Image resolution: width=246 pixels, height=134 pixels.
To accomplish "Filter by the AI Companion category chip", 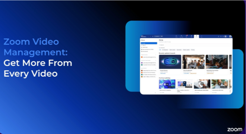I will pyautogui.click(x=165, y=50).
